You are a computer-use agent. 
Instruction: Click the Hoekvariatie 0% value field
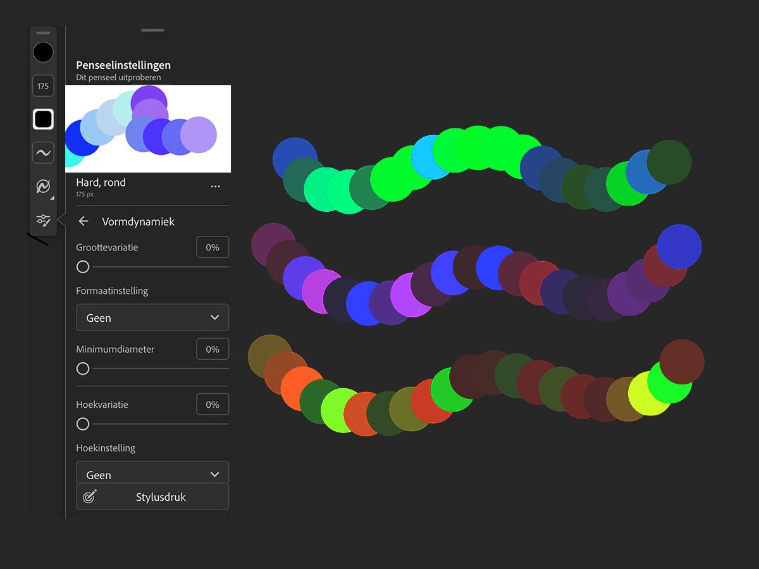[x=213, y=404]
